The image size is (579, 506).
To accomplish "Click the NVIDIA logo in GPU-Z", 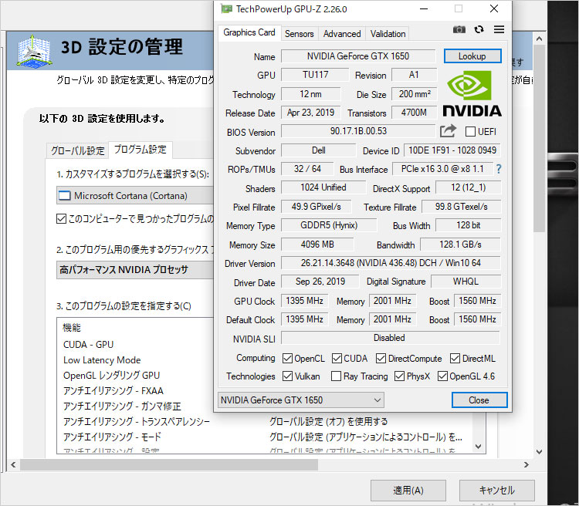I will (x=472, y=94).
